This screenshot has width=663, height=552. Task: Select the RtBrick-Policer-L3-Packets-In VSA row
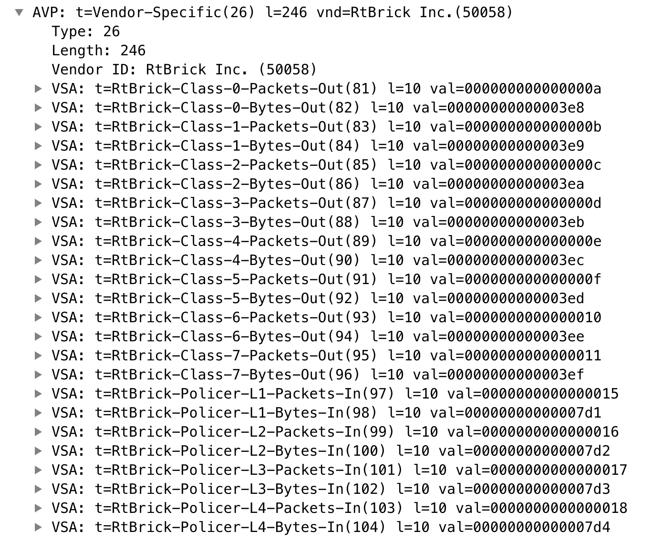339,470
